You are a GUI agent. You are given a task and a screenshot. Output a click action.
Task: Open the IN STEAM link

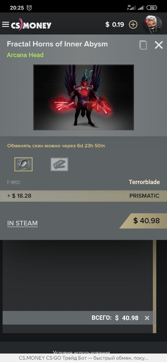[x=22, y=223]
